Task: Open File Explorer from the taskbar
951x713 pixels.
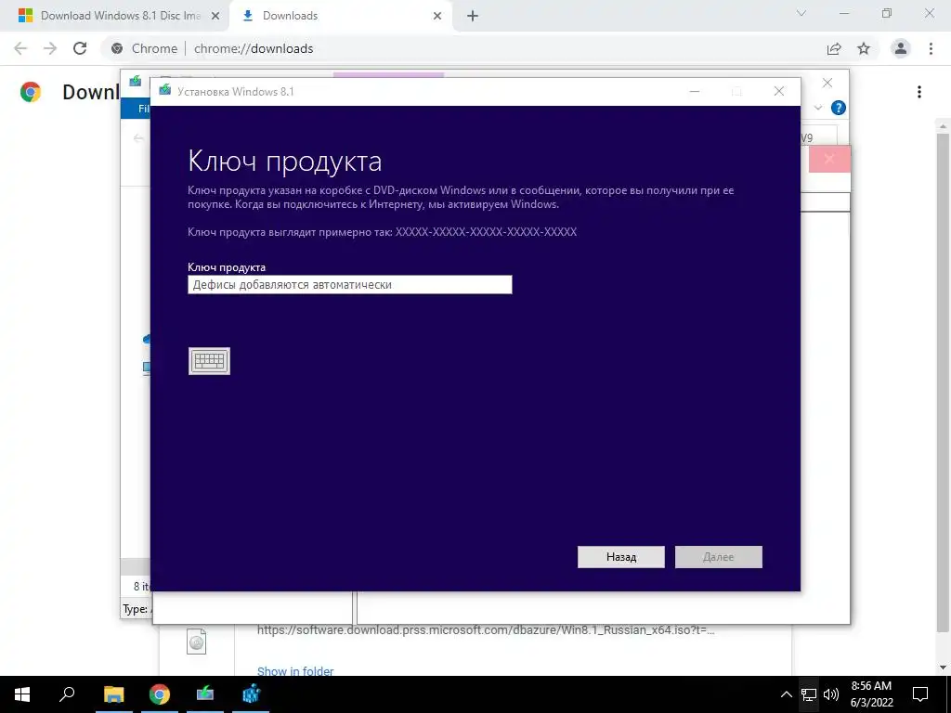Action: [x=113, y=694]
